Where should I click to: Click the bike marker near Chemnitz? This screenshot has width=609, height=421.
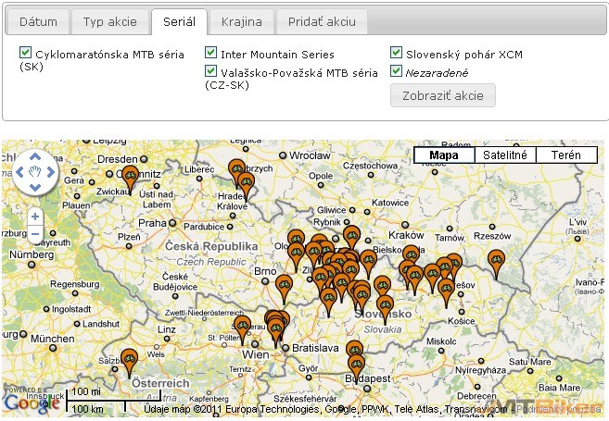pos(131,176)
